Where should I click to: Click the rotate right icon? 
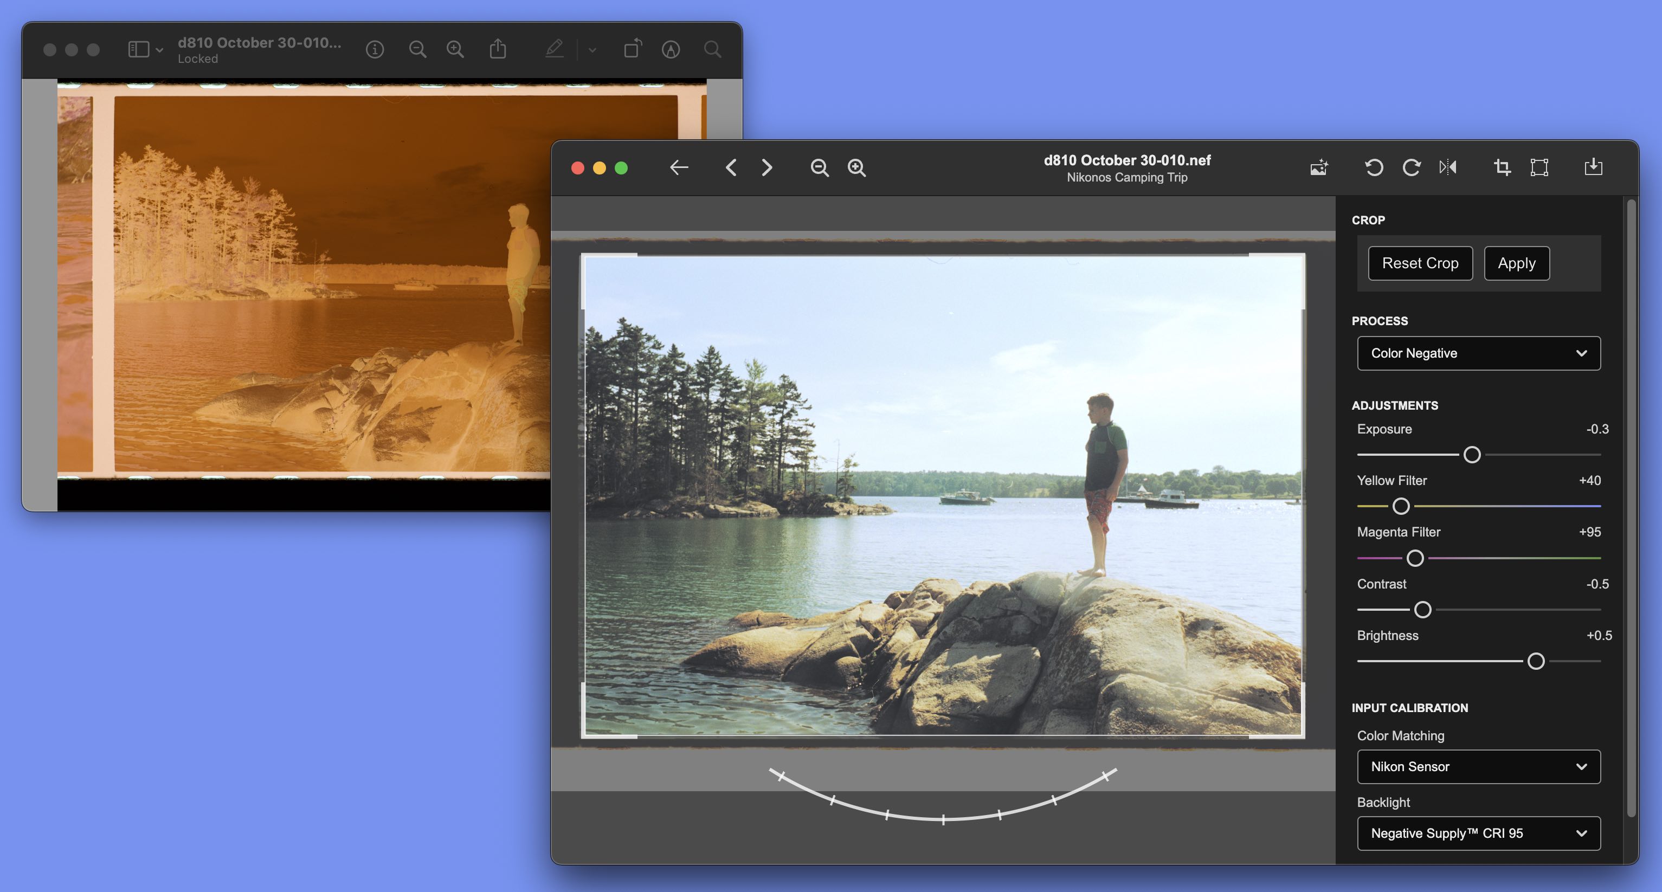(x=1412, y=167)
